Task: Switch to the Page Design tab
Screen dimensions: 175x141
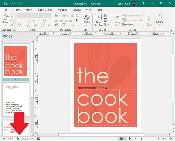Action: (x=45, y=10)
